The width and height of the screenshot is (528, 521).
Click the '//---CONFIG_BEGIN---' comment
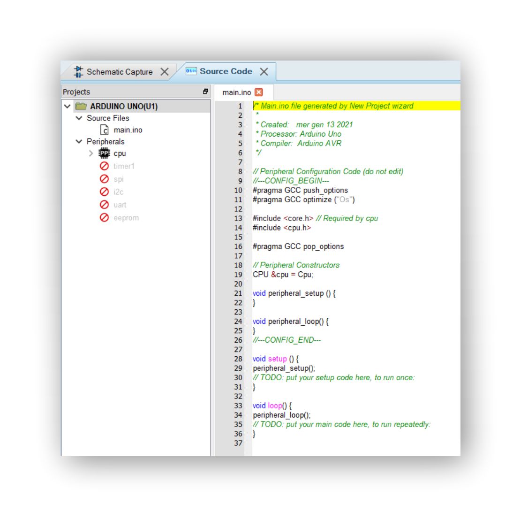291,181
